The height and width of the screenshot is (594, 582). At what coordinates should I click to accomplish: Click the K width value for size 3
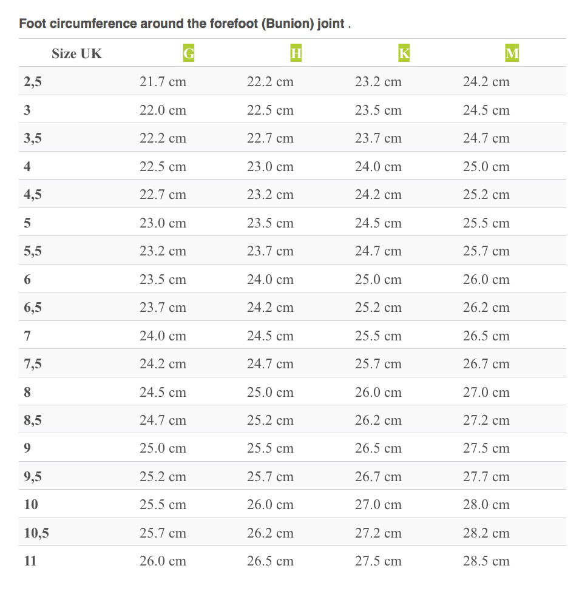pyautogui.click(x=378, y=110)
